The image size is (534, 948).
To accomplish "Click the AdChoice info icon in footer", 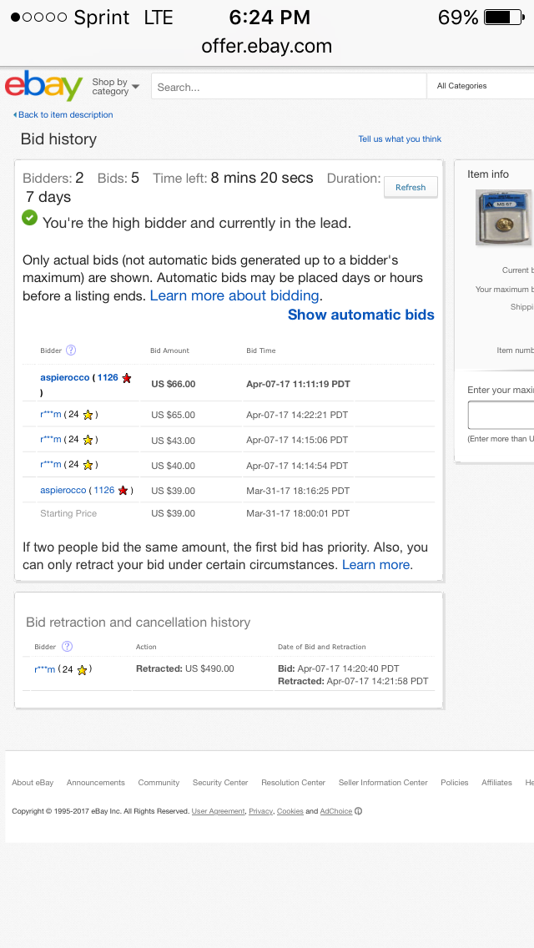I will click(358, 811).
